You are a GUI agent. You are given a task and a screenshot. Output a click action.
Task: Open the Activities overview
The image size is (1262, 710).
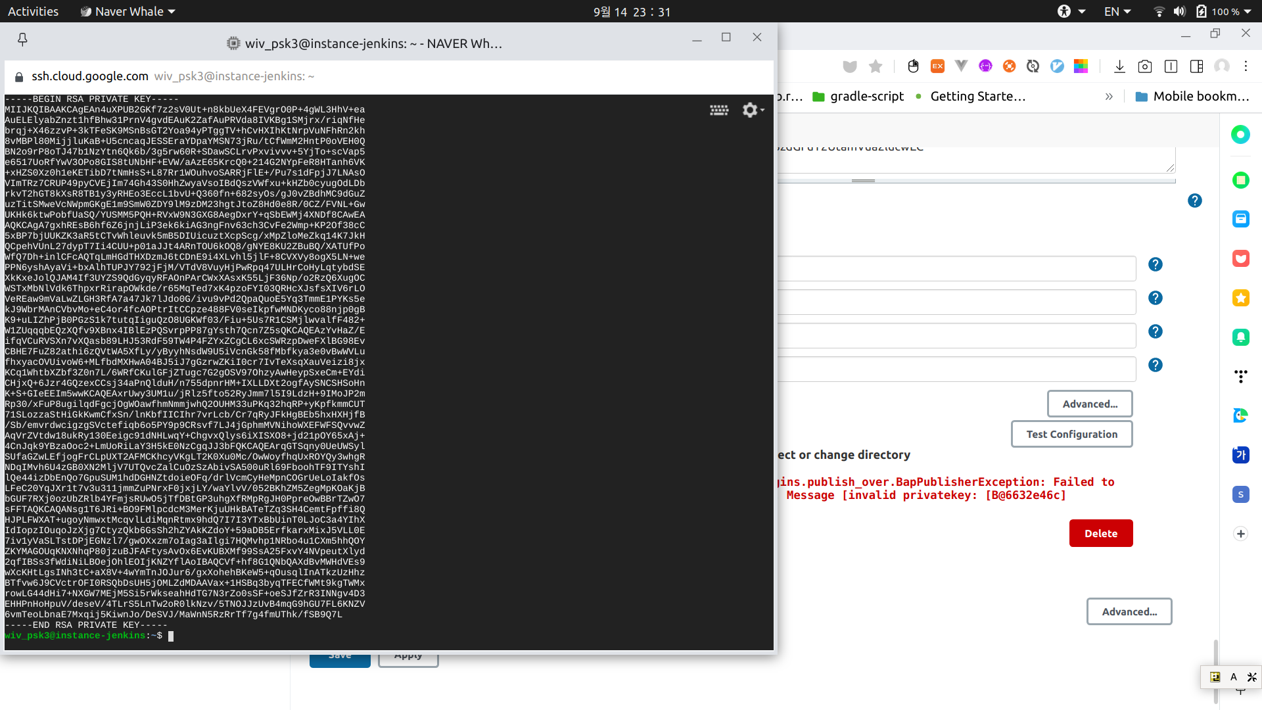(x=33, y=11)
